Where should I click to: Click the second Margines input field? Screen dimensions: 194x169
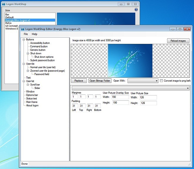point(82,97)
